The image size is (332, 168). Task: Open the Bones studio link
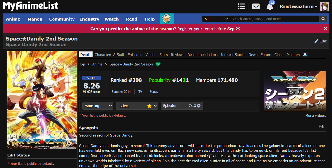click(154, 92)
